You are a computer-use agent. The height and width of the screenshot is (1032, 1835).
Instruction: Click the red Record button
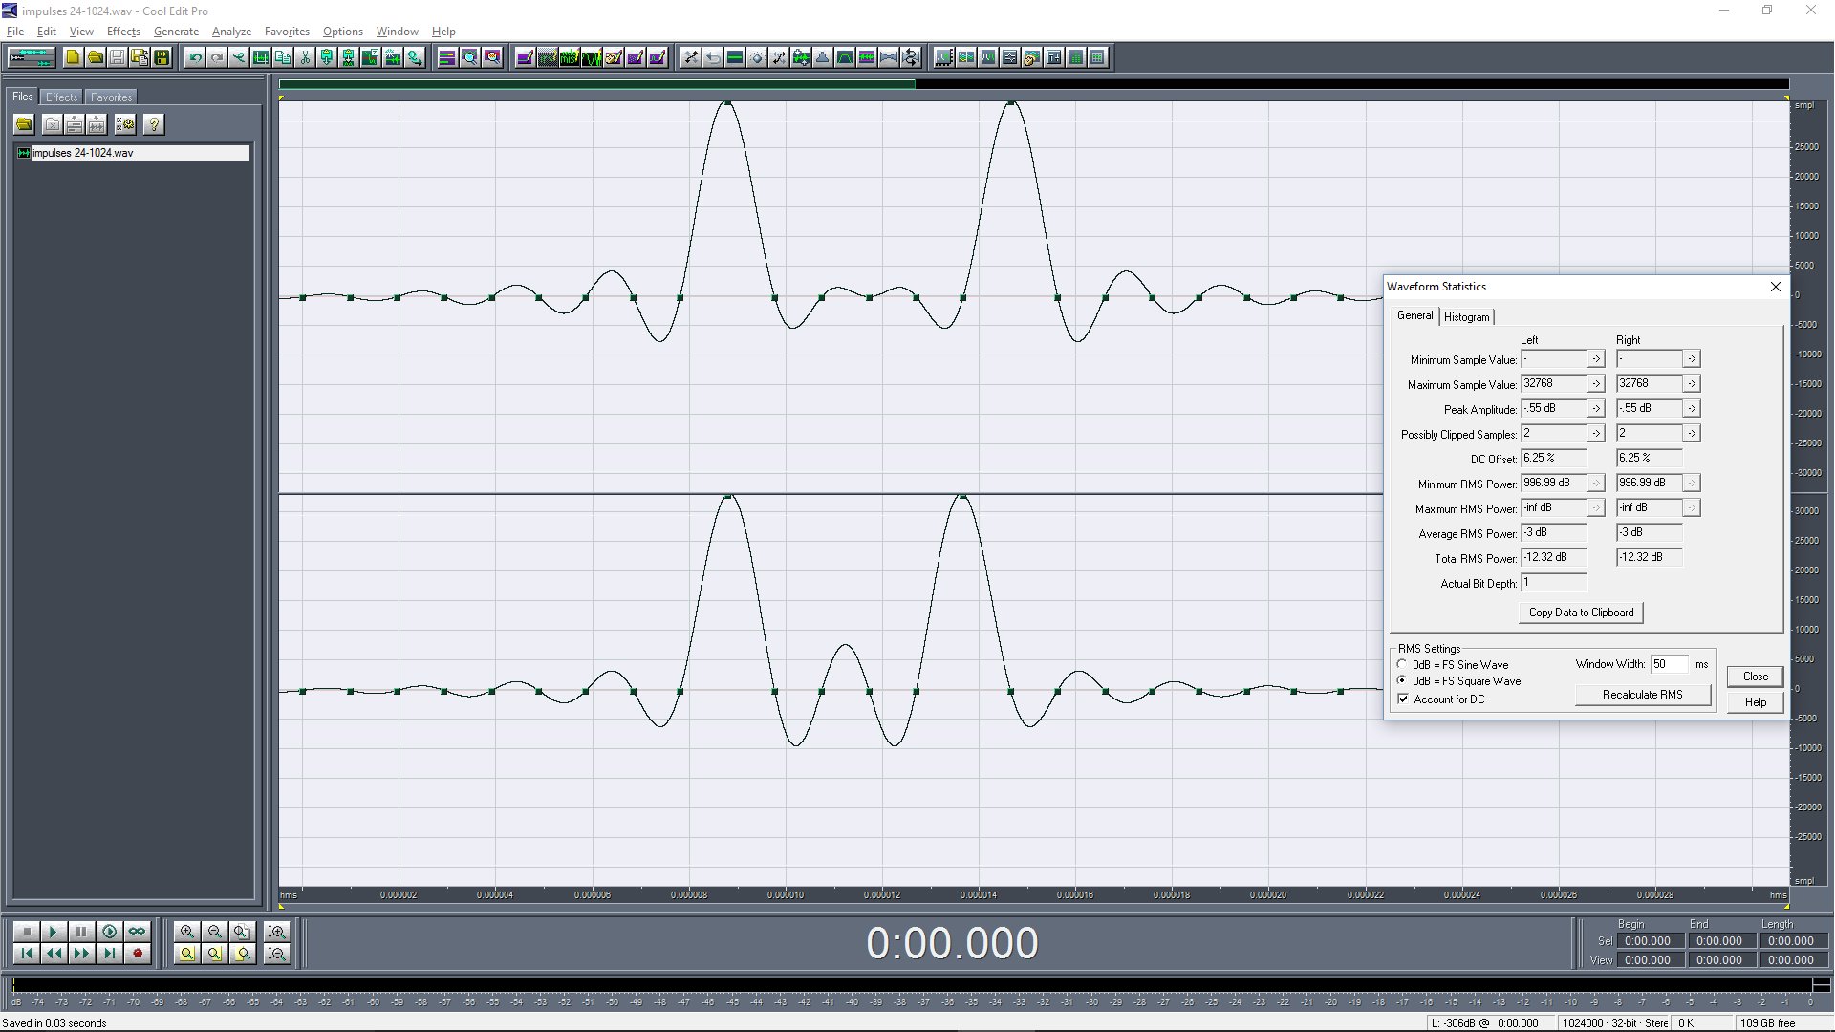[137, 954]
